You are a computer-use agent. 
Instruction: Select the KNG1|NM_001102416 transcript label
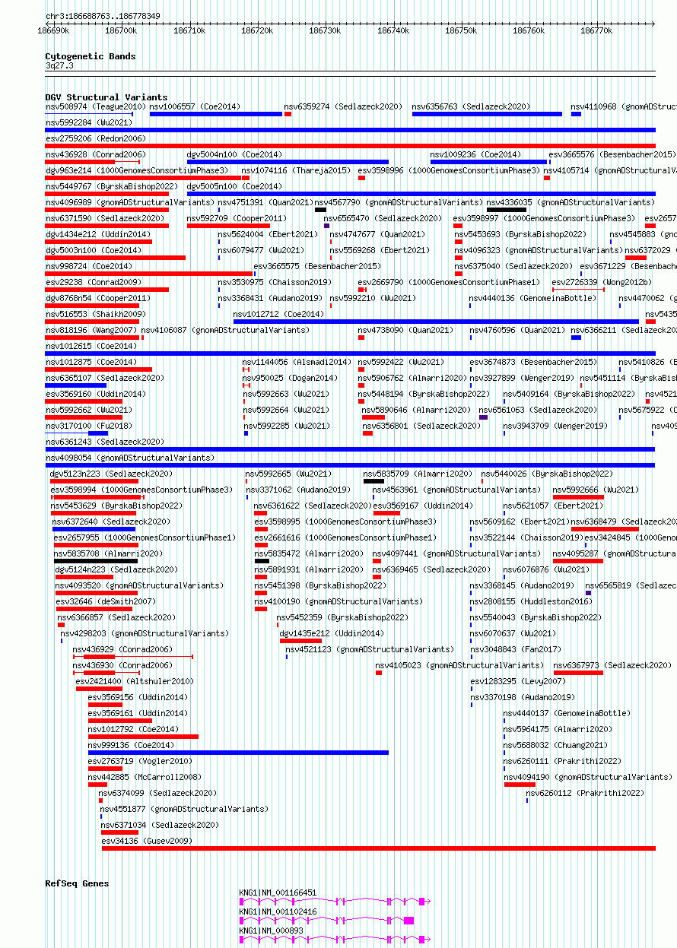click(278, 911)
